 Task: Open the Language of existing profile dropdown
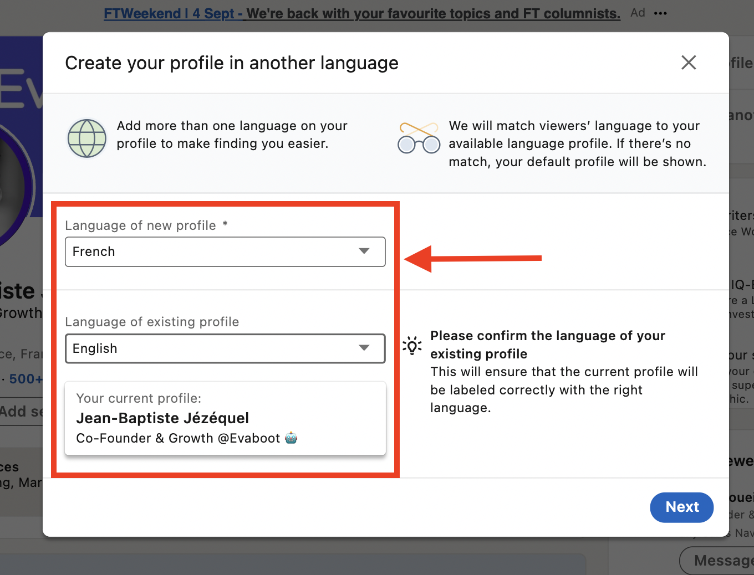point(225,348)
